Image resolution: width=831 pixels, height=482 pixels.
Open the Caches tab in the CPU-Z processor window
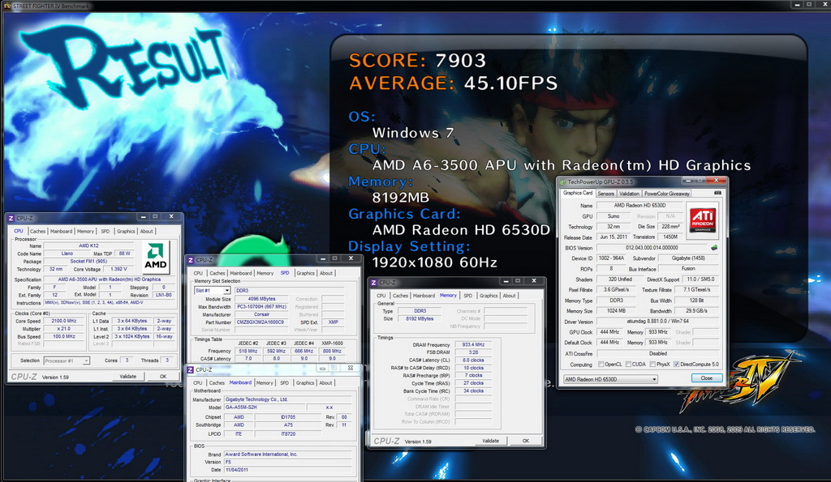37,231
